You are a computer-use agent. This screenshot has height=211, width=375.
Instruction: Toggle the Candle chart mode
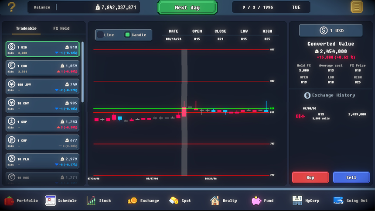click(x=136, y=35)
